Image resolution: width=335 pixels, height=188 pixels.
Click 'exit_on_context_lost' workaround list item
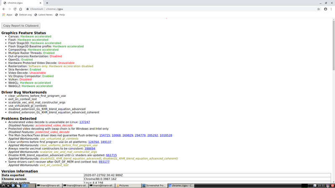click(x=23, y=99)
